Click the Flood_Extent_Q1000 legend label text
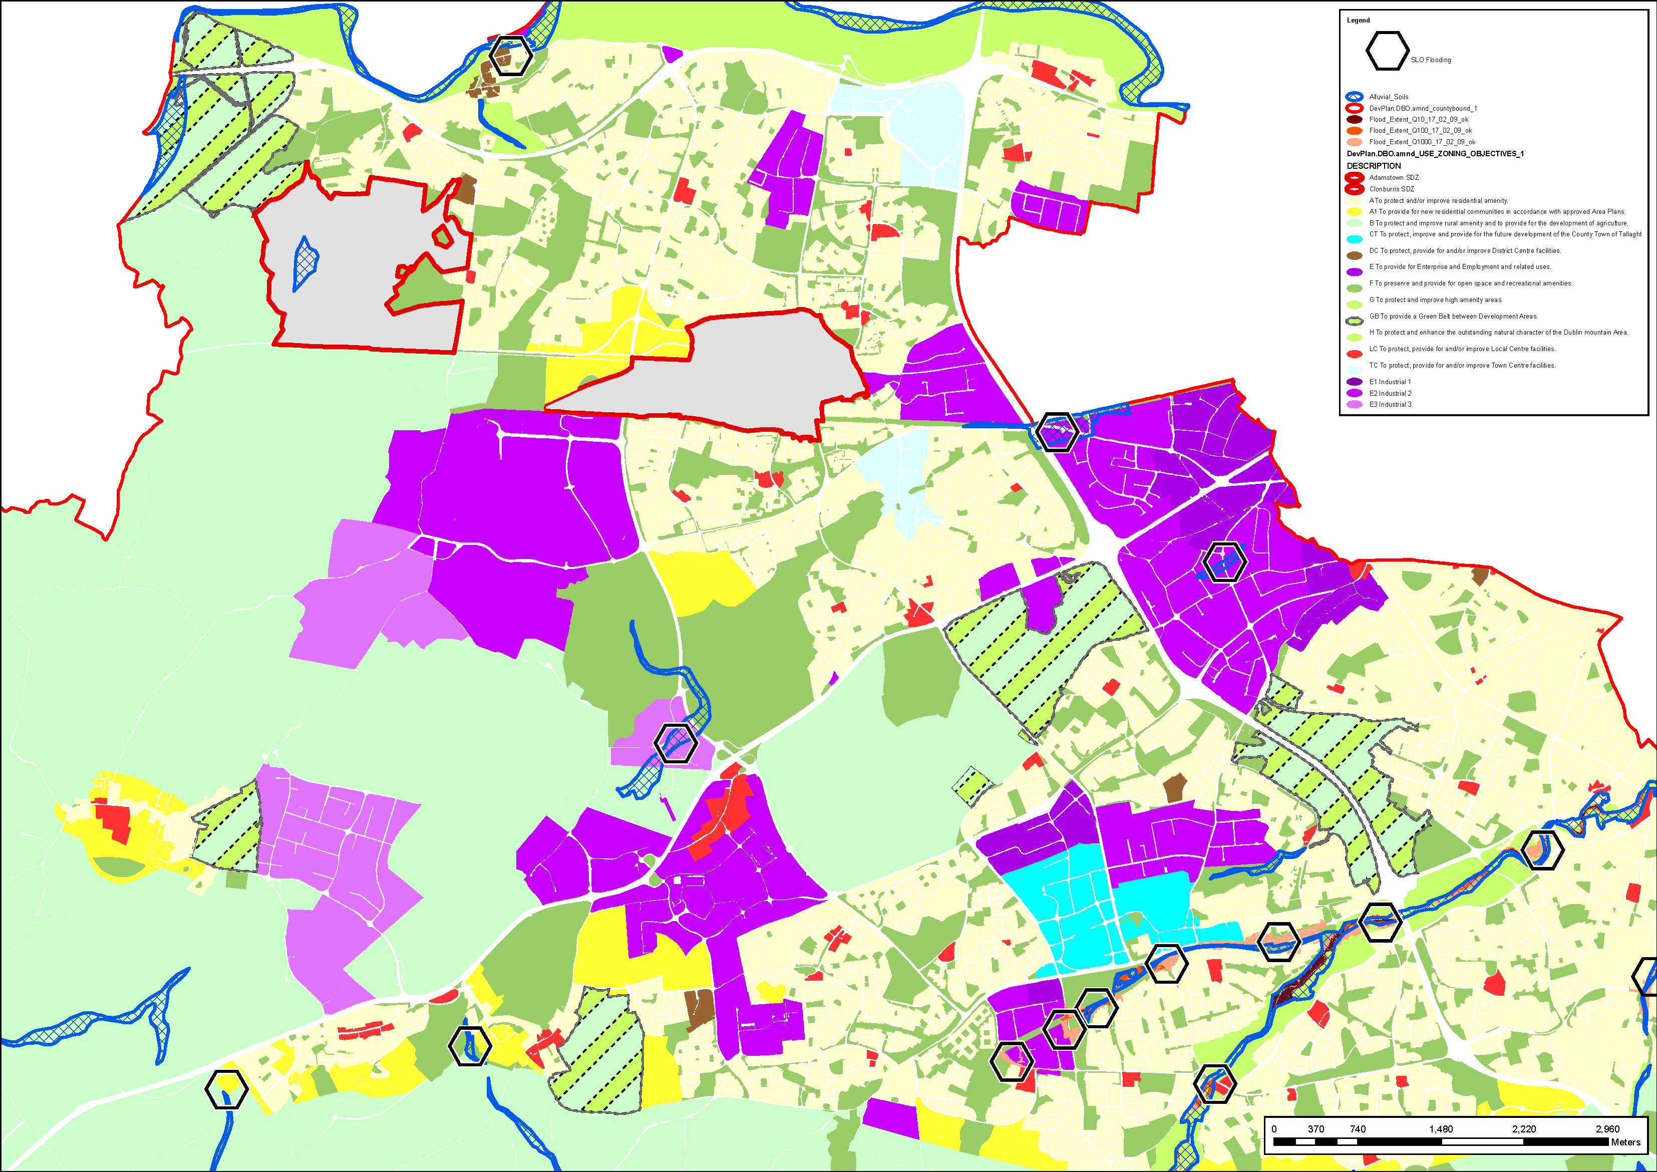This screenshot has width=1657, height=1172. tap(1422, 142)
